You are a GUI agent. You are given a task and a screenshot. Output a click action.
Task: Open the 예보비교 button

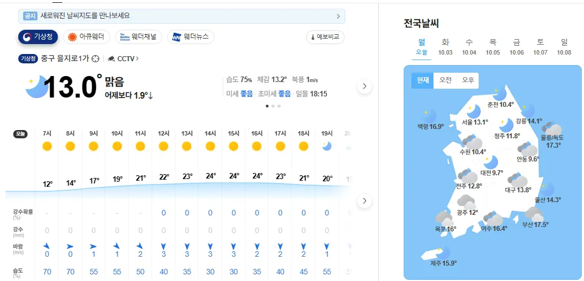coord(325,37)
